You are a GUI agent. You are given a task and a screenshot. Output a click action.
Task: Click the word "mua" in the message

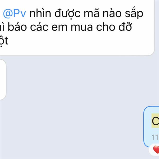(82, 27)
